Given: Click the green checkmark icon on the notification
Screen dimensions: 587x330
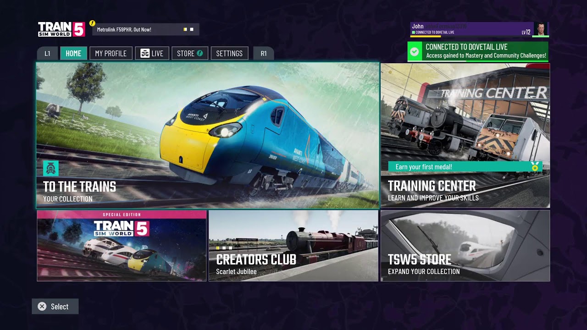Looking at the screenshot, I should [414, 51].
